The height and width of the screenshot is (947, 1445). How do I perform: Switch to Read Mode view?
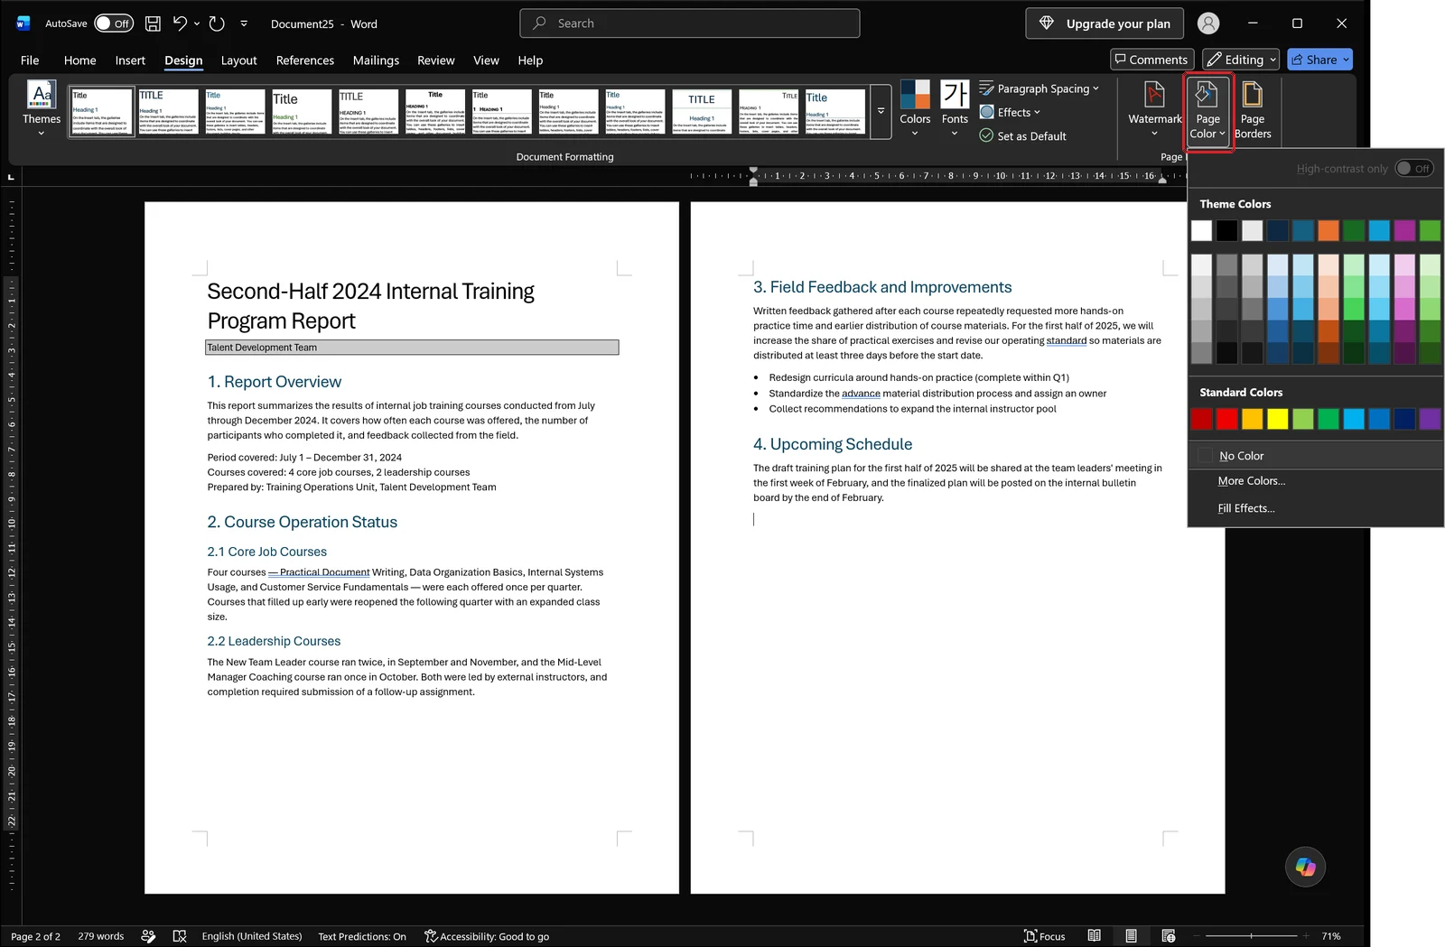tap(1094, 936)
